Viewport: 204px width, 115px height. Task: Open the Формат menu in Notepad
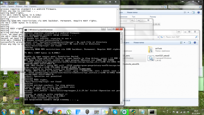pyautogui.click(x=21, y=6)
